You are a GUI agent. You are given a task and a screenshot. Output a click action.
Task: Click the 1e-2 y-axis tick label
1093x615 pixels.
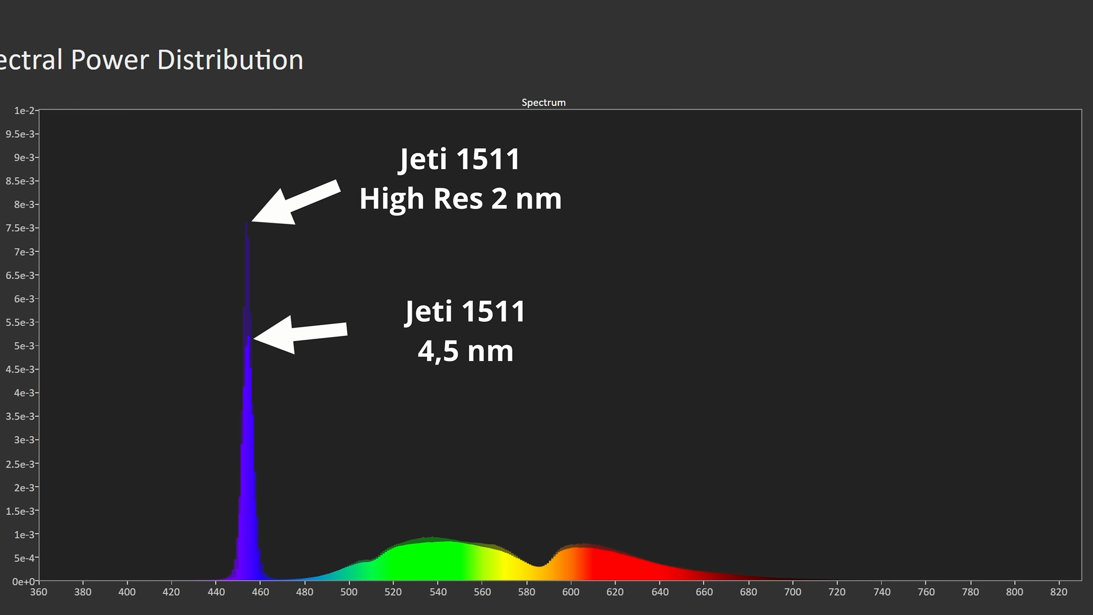tap(24, 110)
